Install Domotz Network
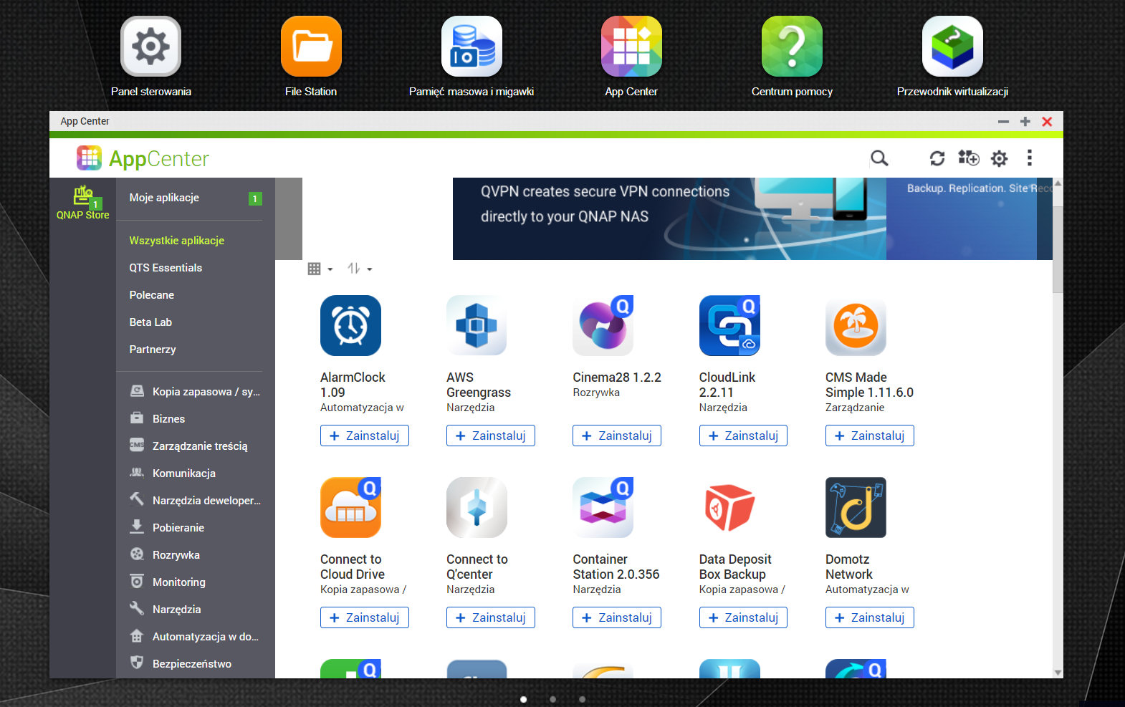Image resolution: width=1125 pixels, height=707 pixels. coord(870,617)
